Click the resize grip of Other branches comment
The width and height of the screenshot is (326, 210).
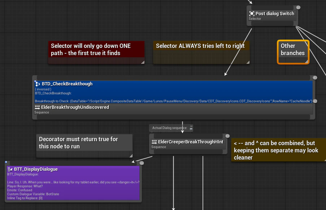coord(307,62)
